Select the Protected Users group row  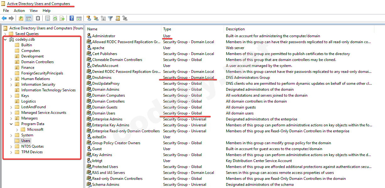click(230, 167)
